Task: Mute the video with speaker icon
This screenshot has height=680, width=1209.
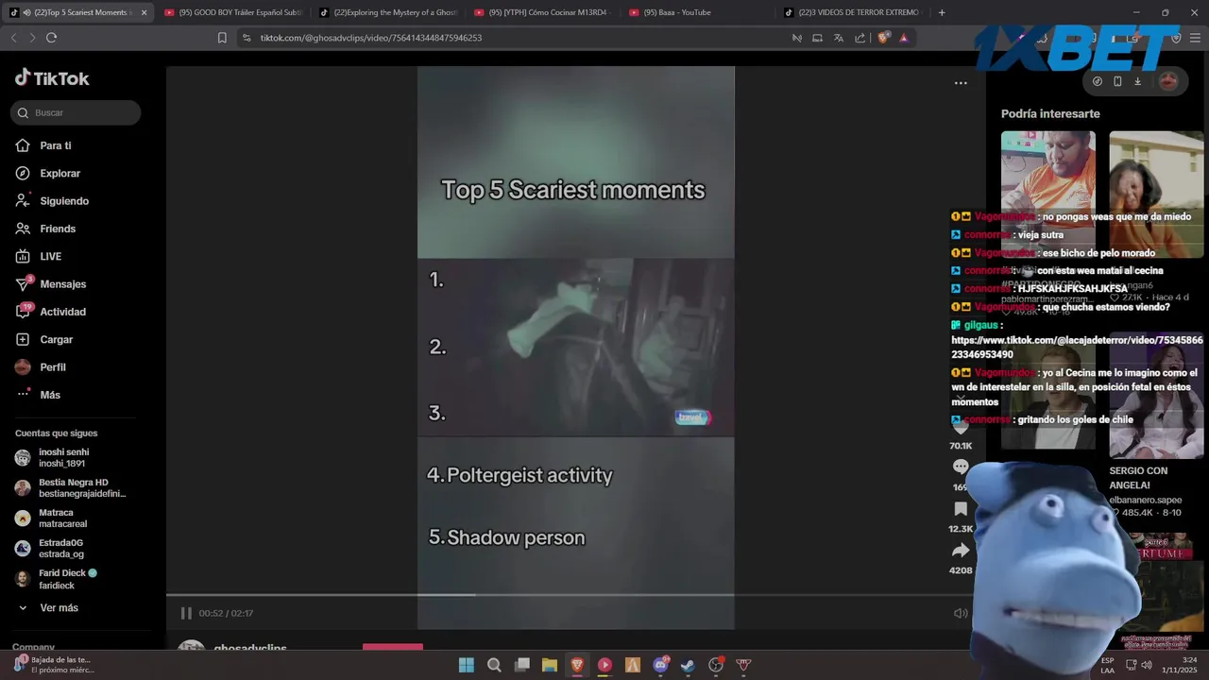Action: pyautogui.click(x=961, y=613)
